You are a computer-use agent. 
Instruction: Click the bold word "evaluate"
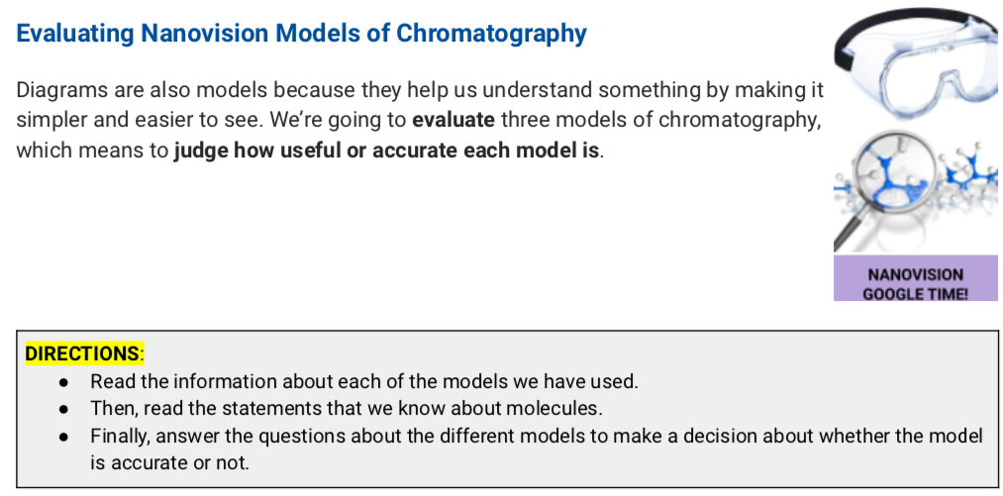[x=451, y=122]
